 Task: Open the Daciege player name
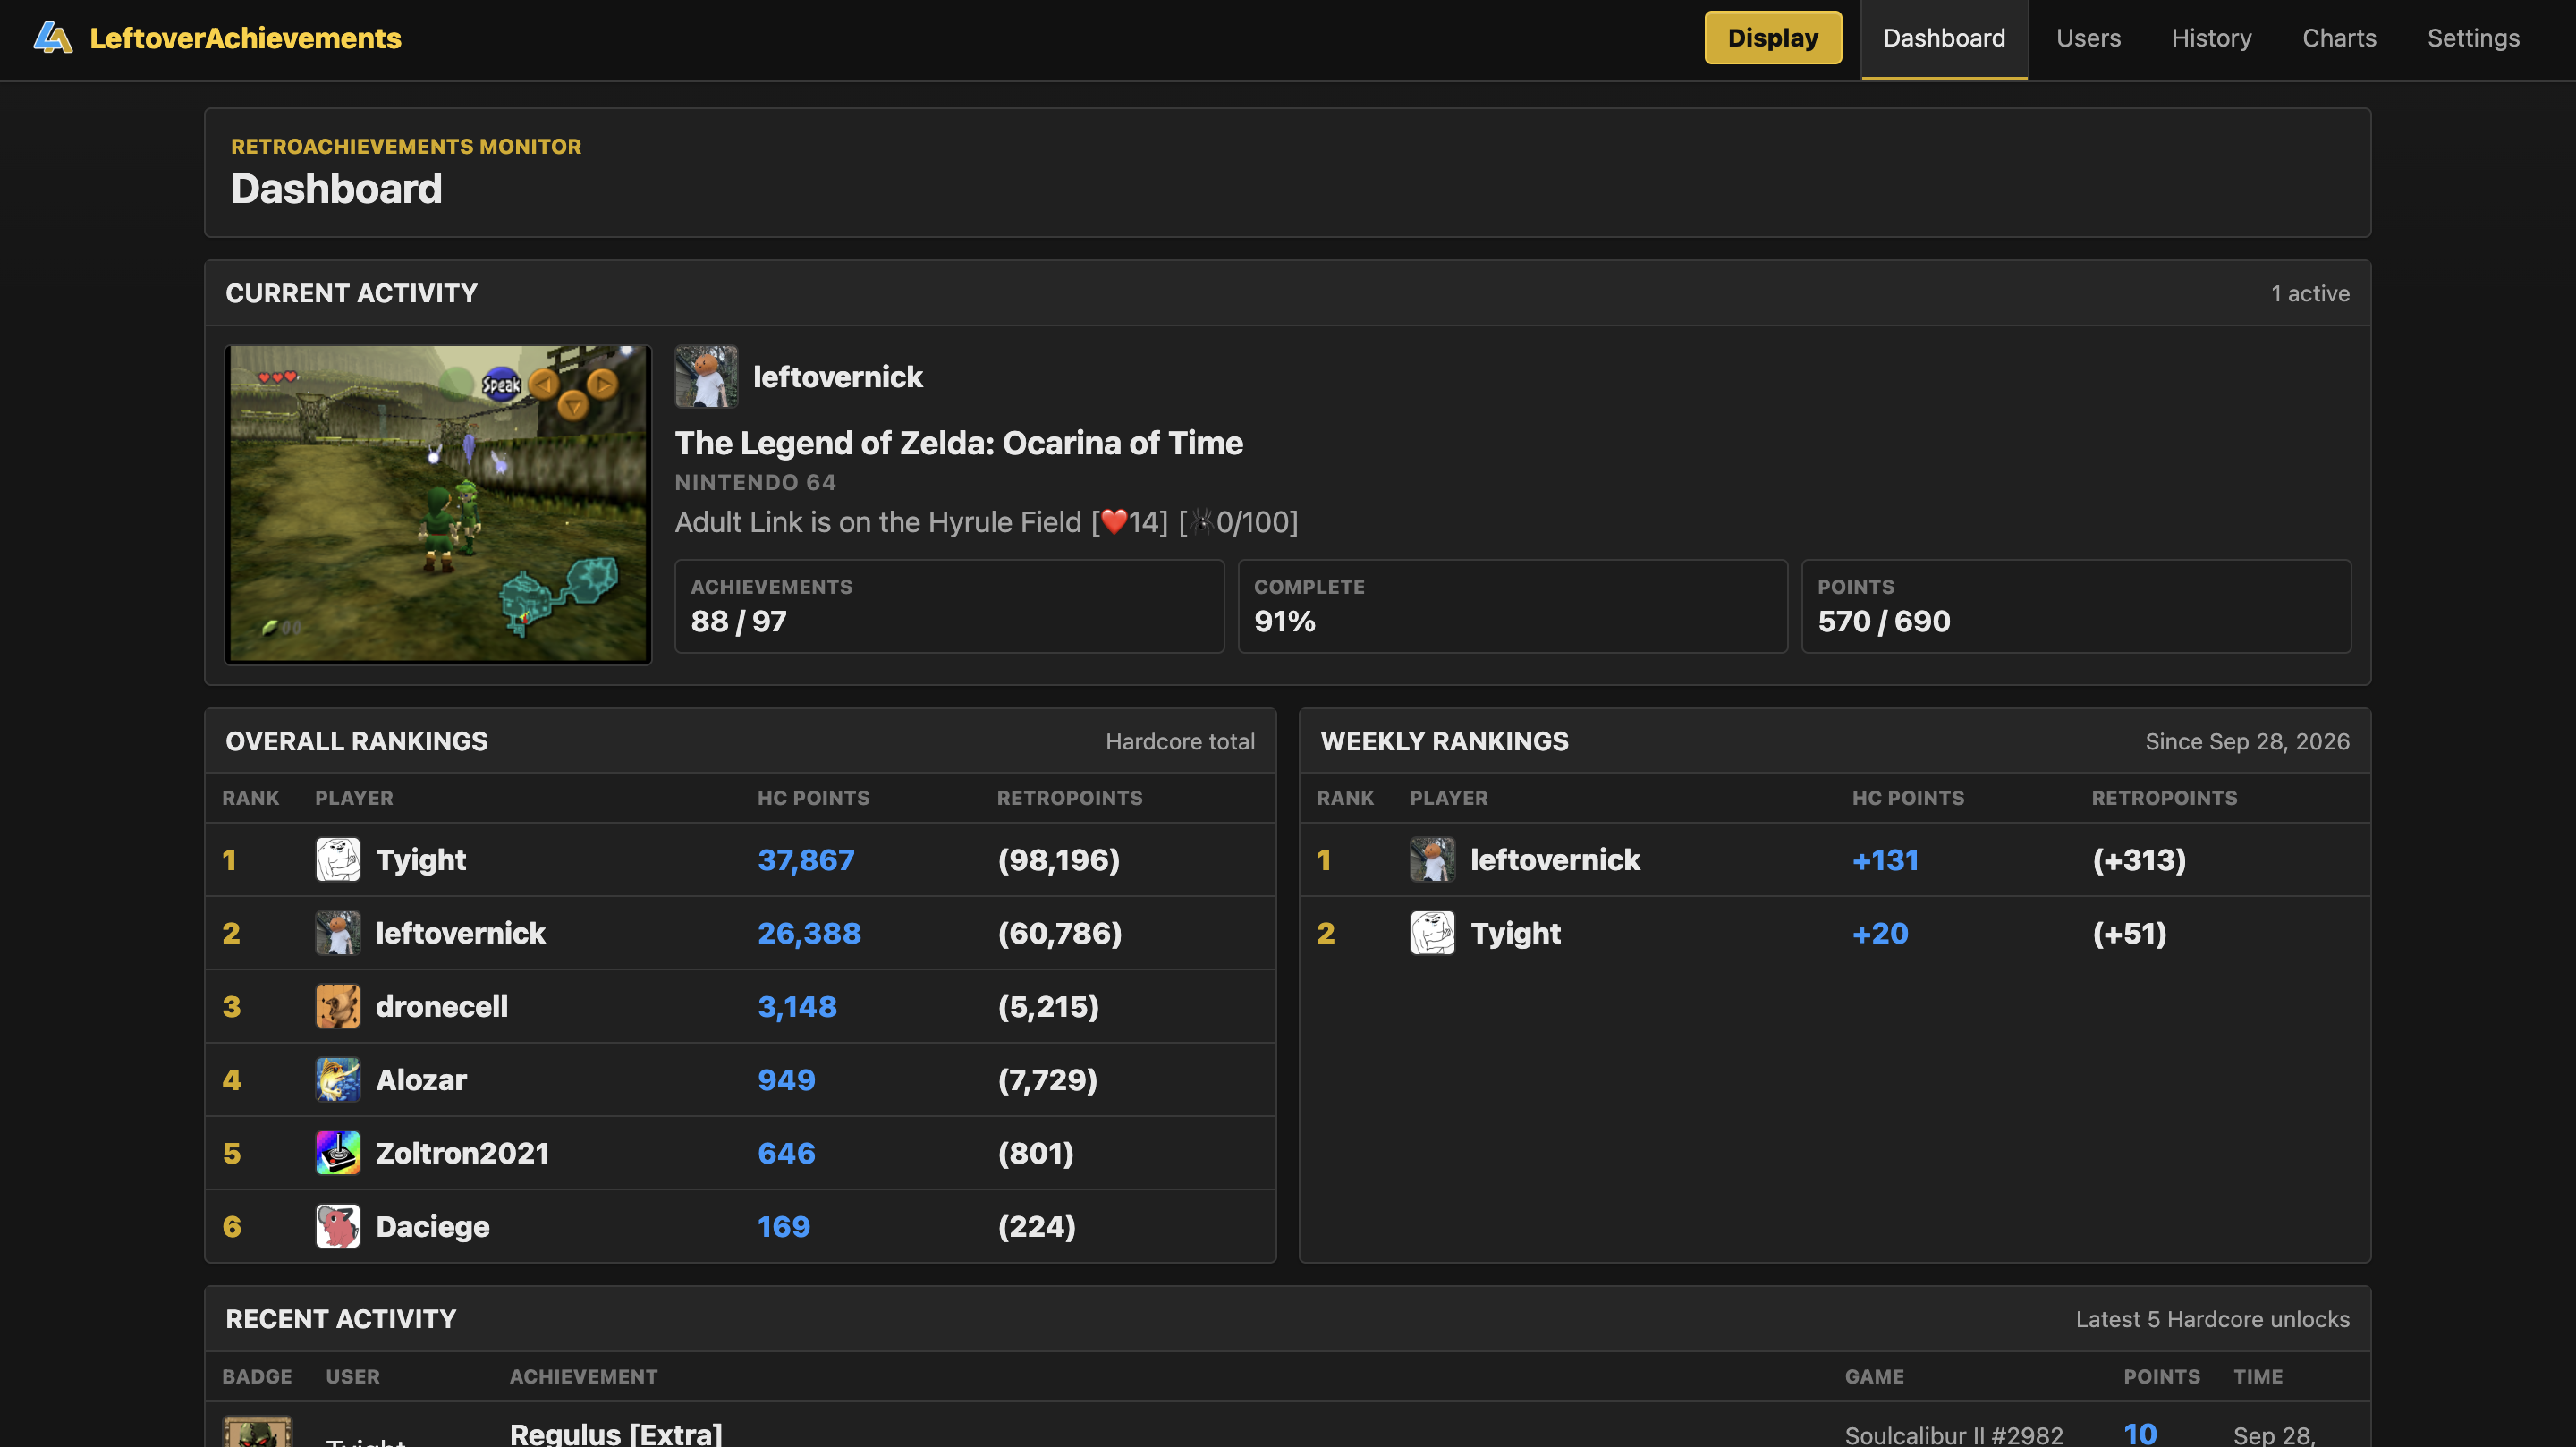433,1227
